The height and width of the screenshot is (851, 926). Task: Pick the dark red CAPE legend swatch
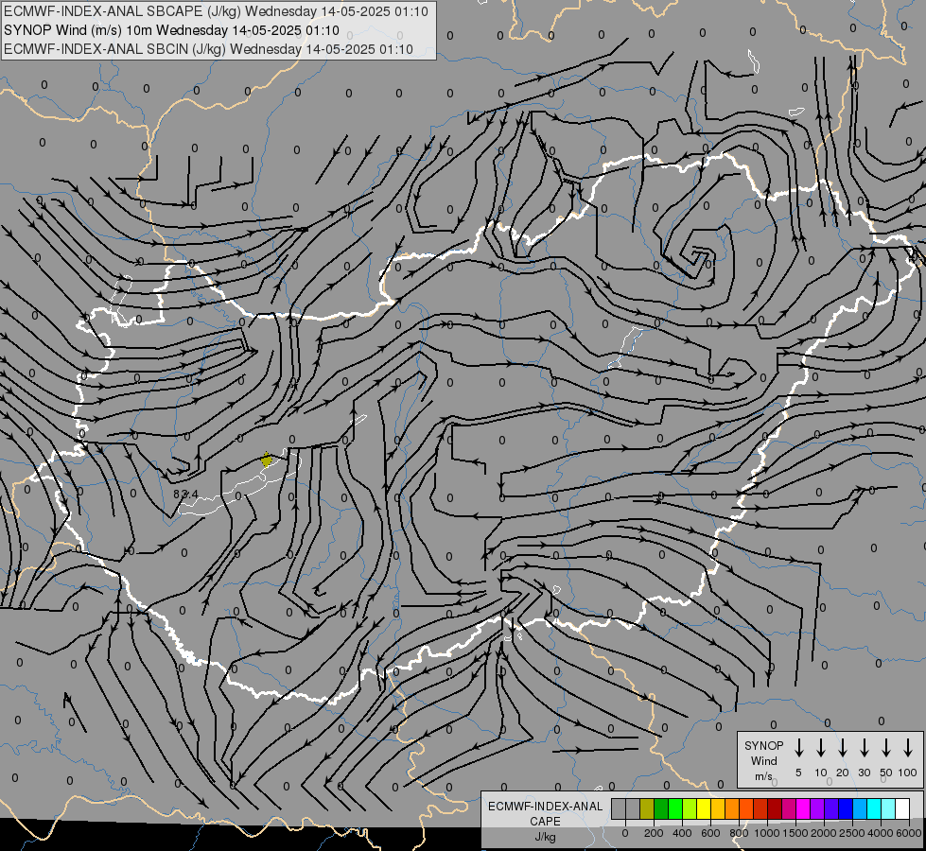pos(775,808)
